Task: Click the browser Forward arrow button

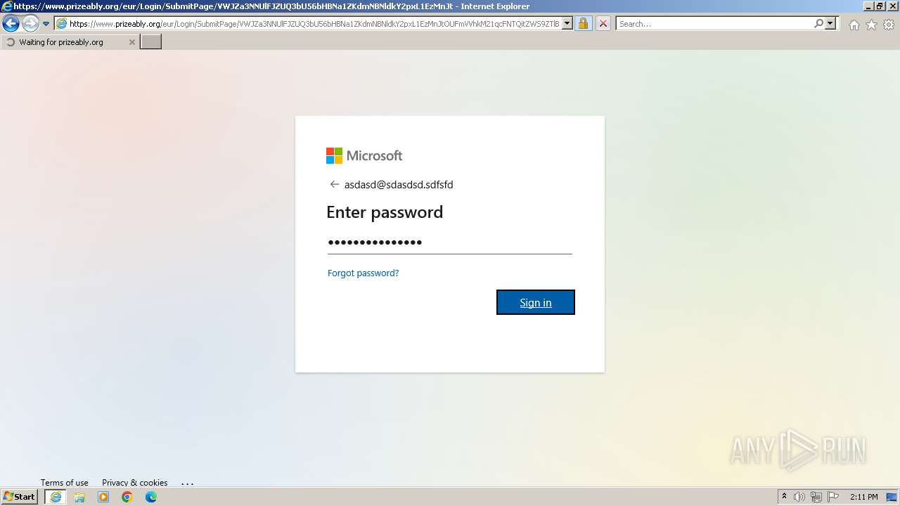Action: [30, 24]
